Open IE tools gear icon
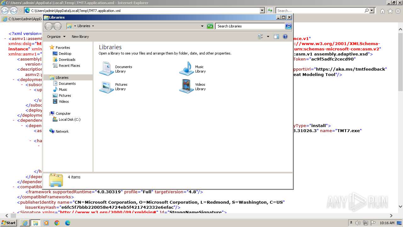This screenshot has width=403, height=227. pos(398,11)
